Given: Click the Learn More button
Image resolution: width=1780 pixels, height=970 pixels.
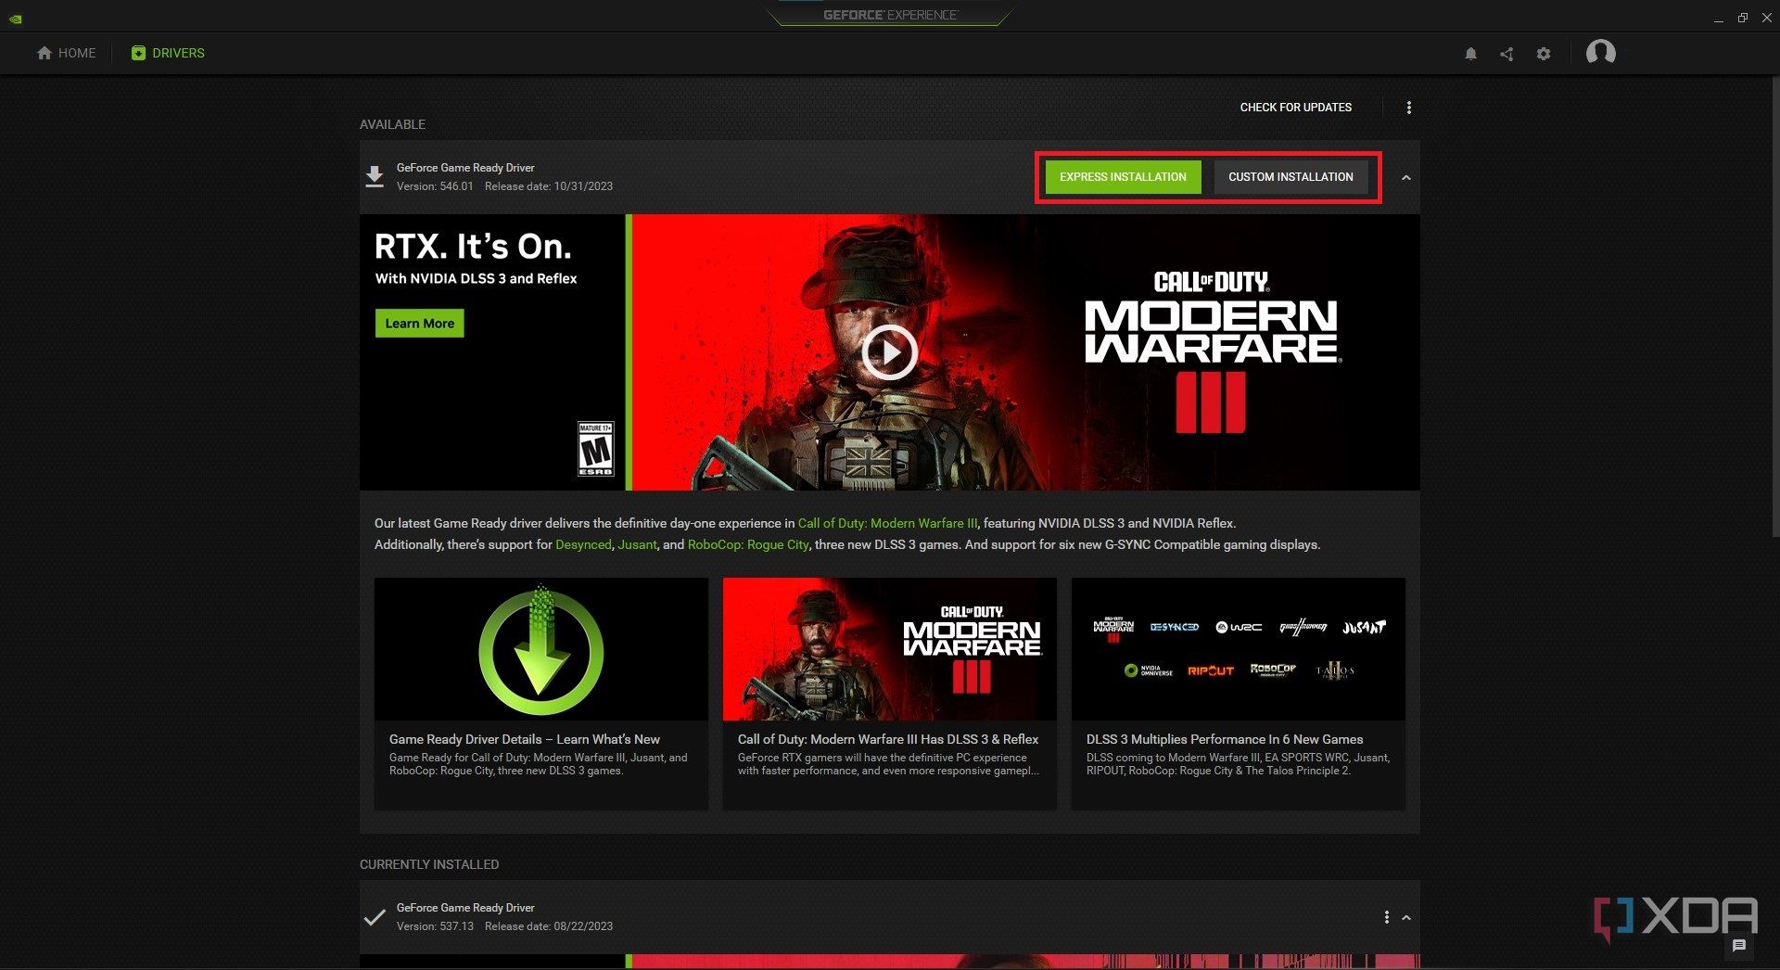Looking at the screenshot, I should pyautogui.click(x=419, y=324).
